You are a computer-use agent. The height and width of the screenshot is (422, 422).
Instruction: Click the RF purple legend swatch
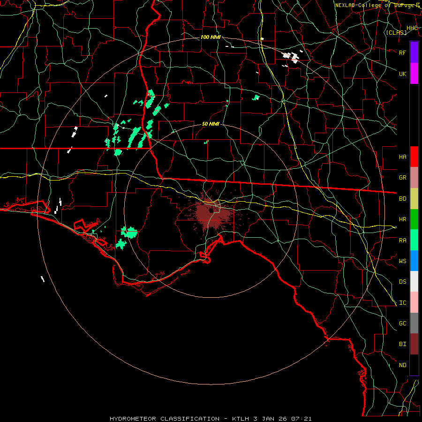coord(414,53)
